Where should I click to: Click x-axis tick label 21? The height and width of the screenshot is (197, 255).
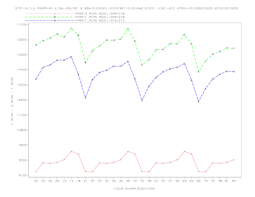86,181
